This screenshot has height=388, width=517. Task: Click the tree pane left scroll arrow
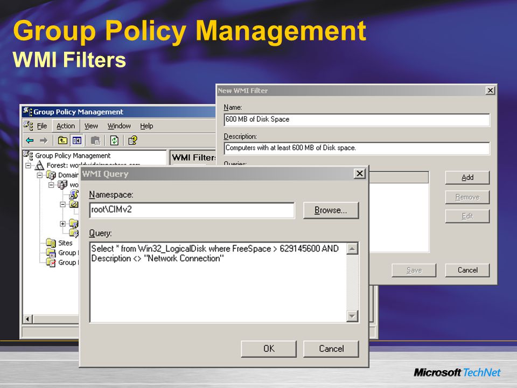tap(27, 319)
